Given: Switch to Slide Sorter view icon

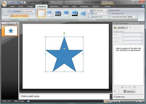Looking at the screenshot, I should [108, 101].
